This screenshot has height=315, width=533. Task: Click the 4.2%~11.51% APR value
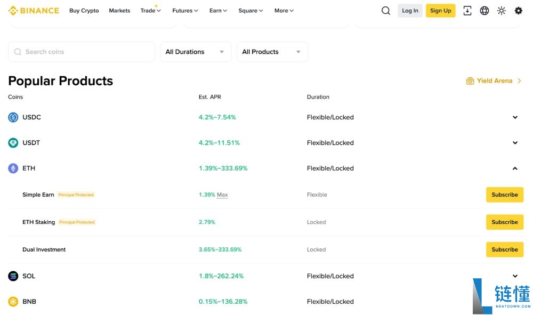coord(219,143)
